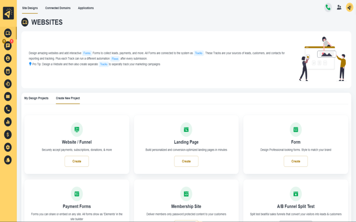The height and width of the screenshot is (222, 356).
Task: Open the swatches branding icon at sidebar bottom
Action: pos(8,160)
